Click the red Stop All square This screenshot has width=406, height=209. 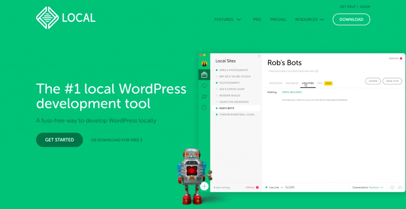coord(257,187)
